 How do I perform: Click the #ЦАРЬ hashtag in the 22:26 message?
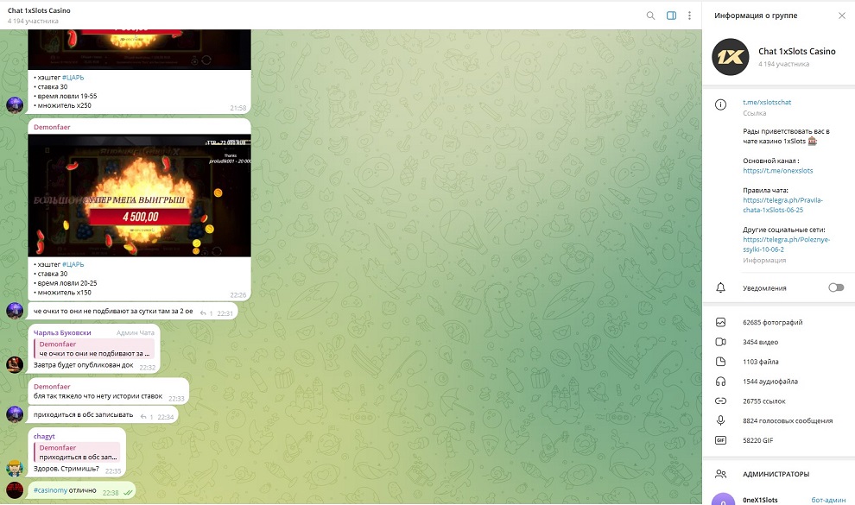coord(73,264)
